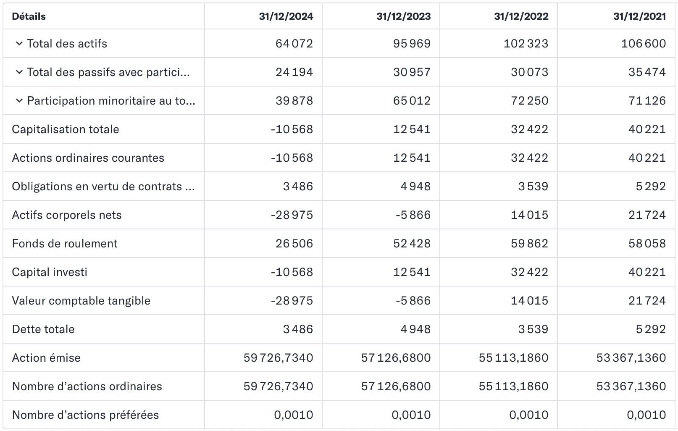Screen dimensions: 678x431
Task: Expand the Total des actifs row
Action: point(19,43)
